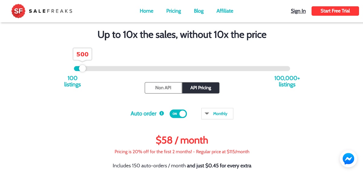Click the Sign In link
Image resolution: width=363 pixels, height=174 pixels.
pos(298,11)
